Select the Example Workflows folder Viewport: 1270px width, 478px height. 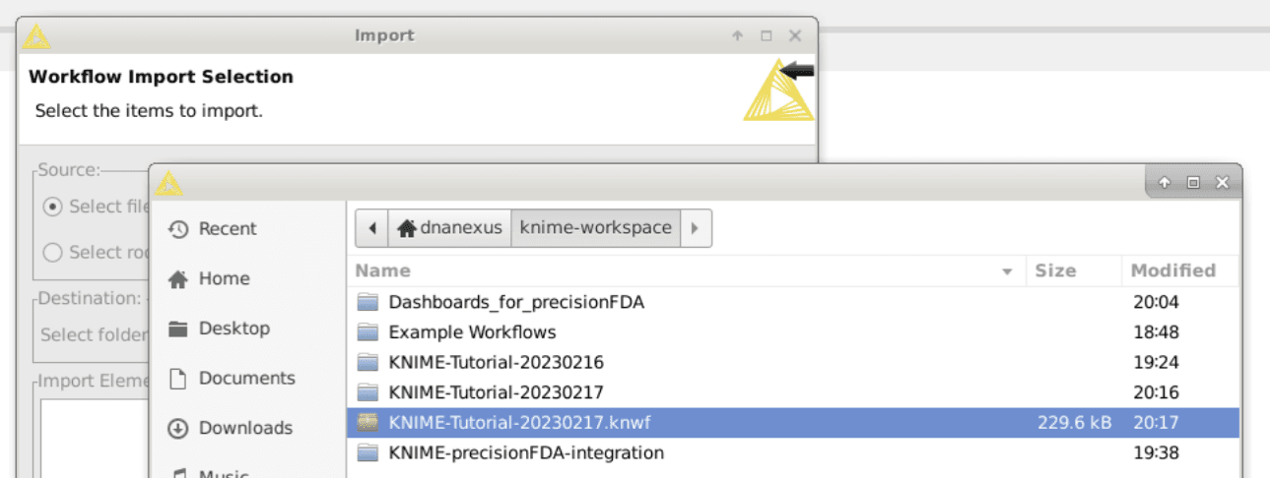(x=472, y=332)
